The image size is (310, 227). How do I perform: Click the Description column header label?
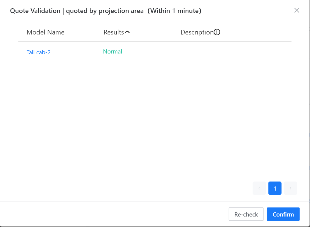click(197, 32)
